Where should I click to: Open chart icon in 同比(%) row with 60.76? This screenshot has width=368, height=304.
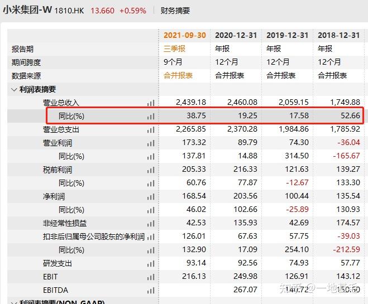[151, 183]
